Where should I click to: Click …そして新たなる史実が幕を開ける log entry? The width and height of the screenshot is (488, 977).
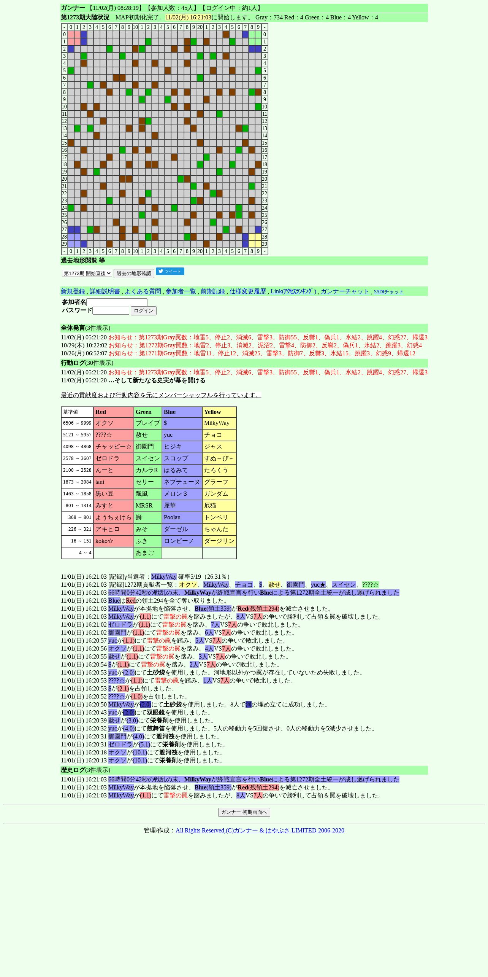click(x=157, y=380)
